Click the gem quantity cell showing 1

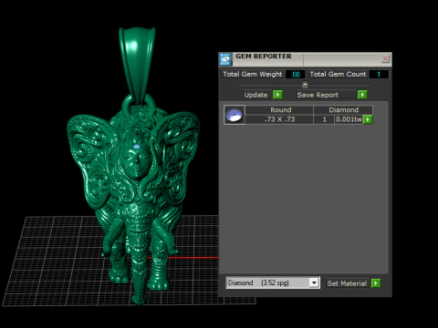click(324, 119)
